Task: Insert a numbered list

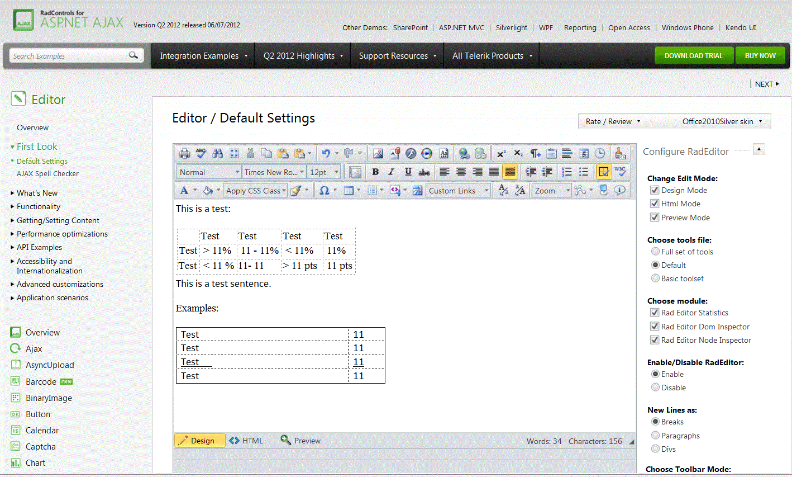Action: 567,172
